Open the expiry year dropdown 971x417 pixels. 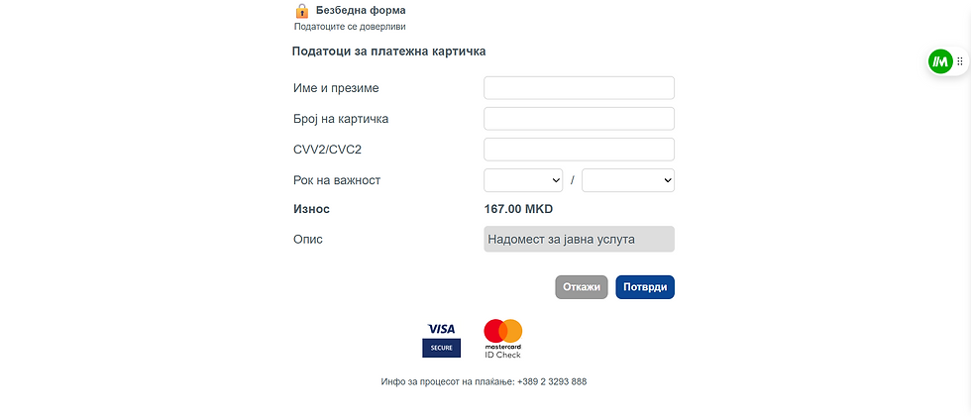(628, 180)
